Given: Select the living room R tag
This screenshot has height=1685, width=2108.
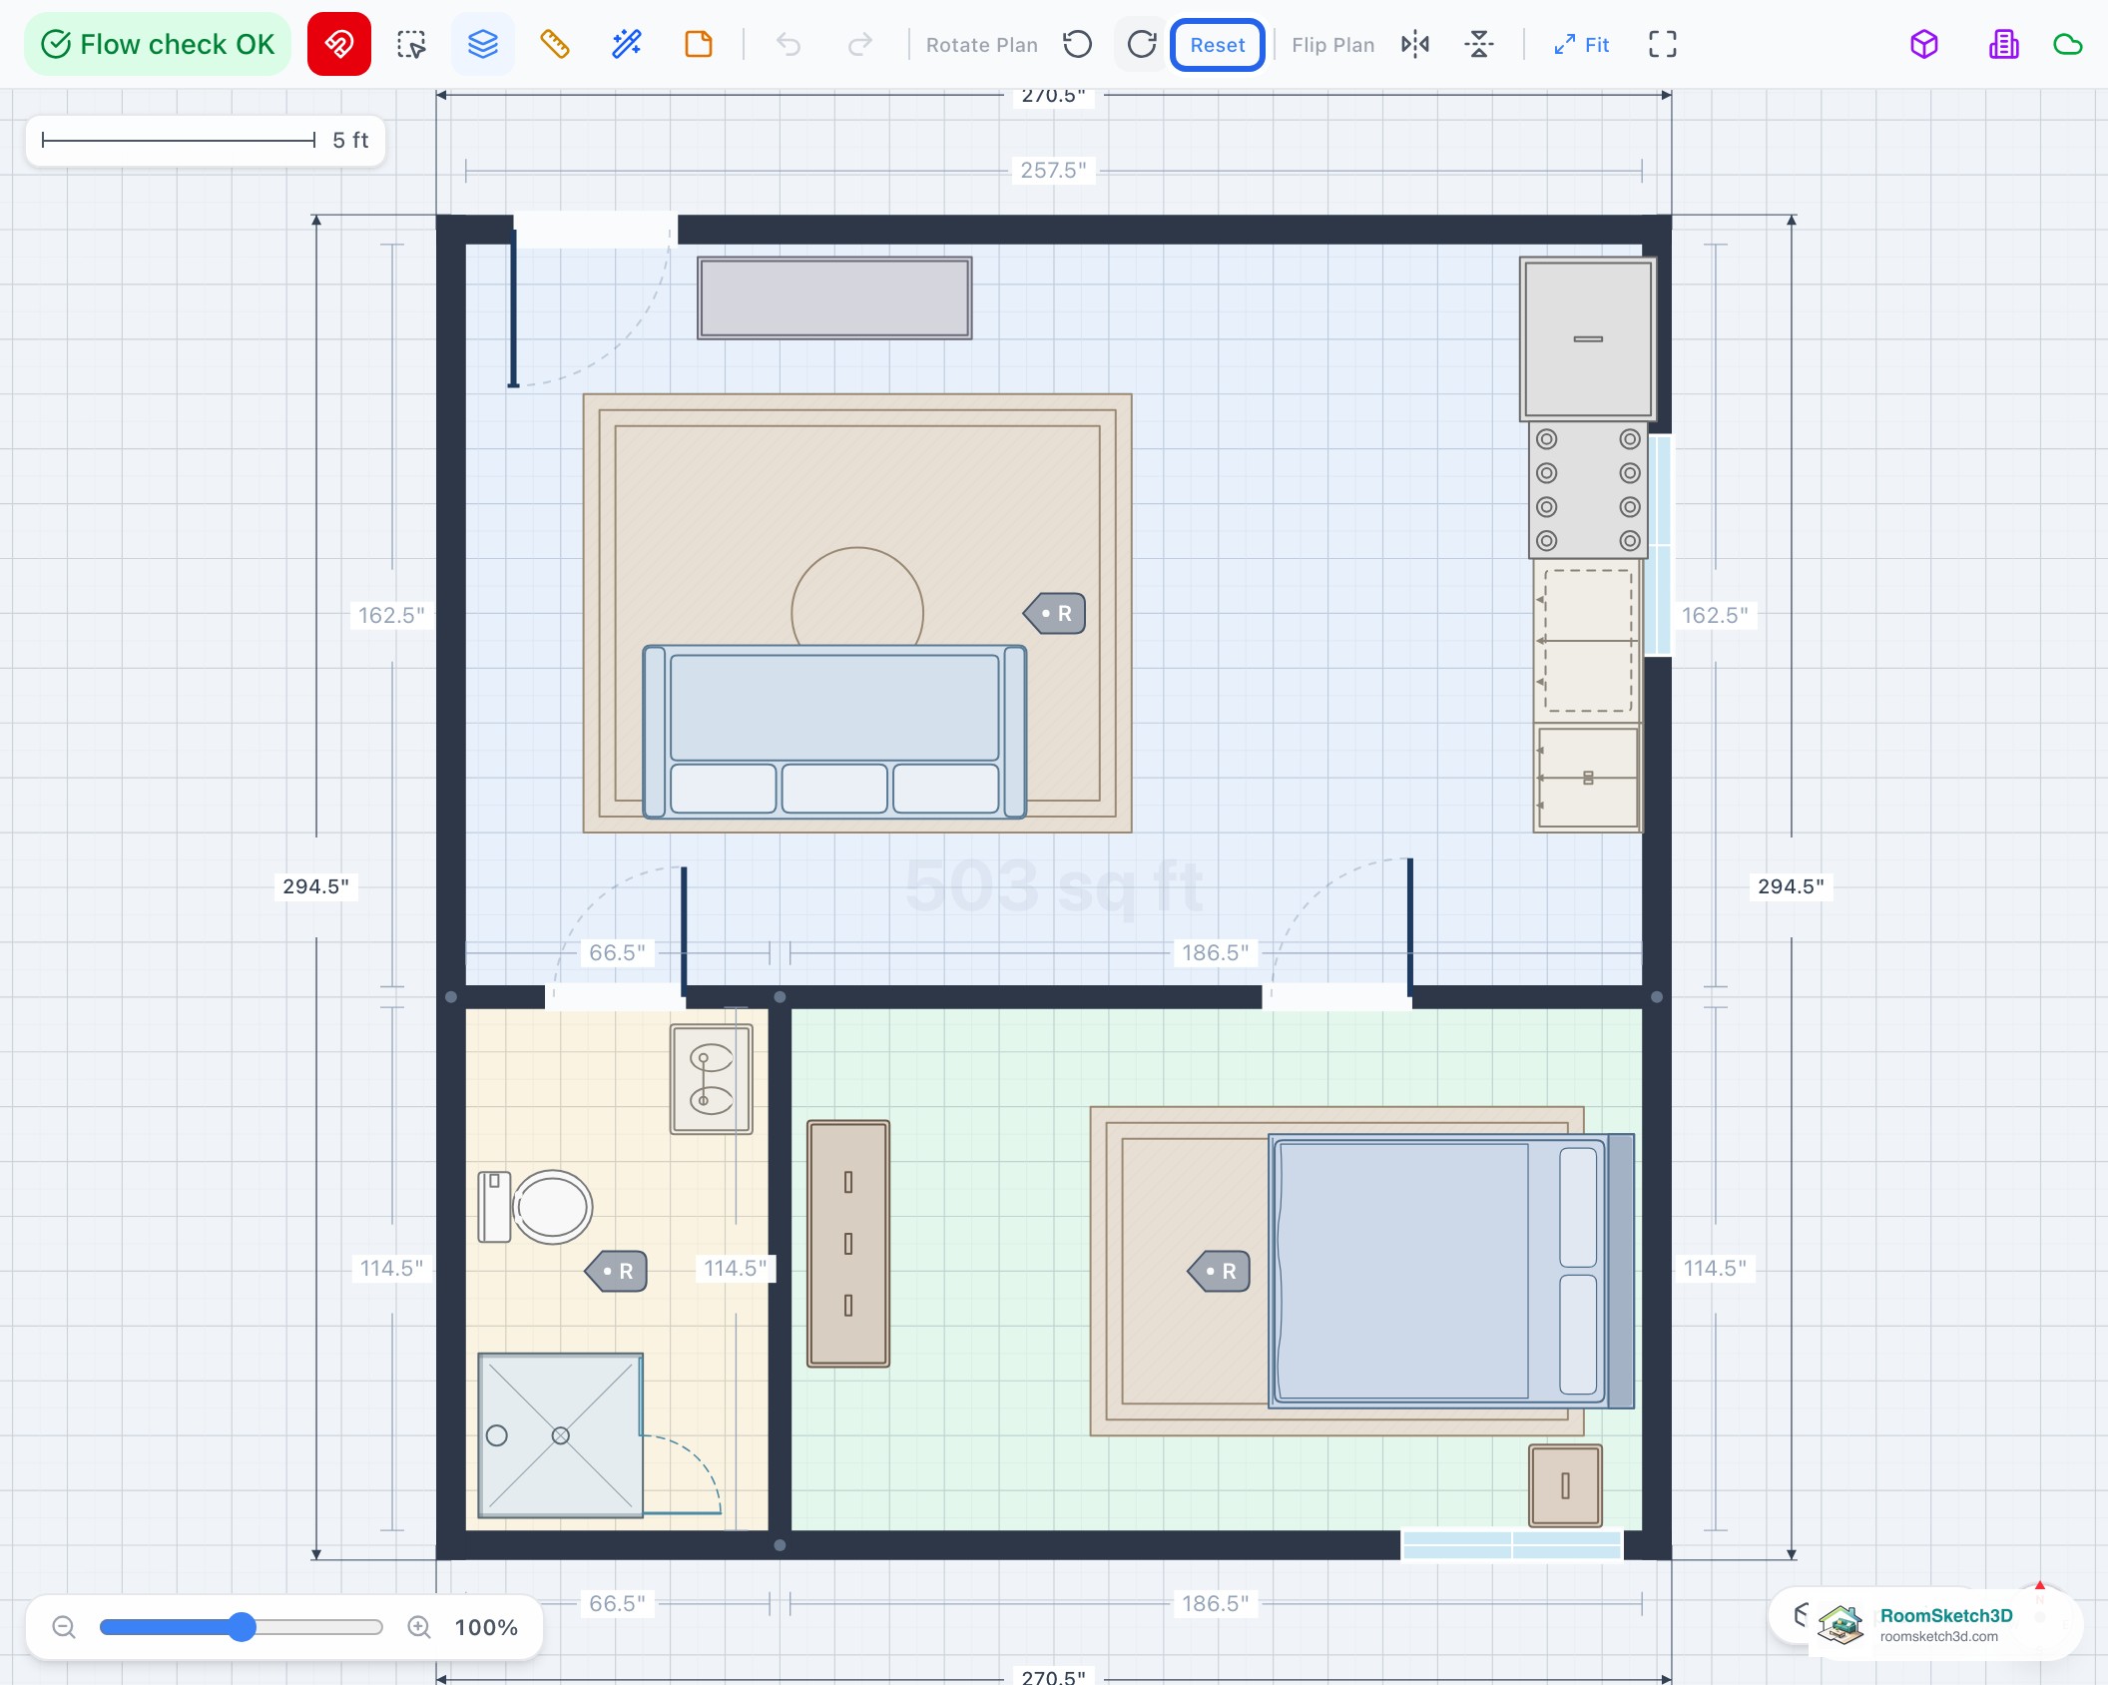Looking at the screenshot, I should (x=1055, y=613).
